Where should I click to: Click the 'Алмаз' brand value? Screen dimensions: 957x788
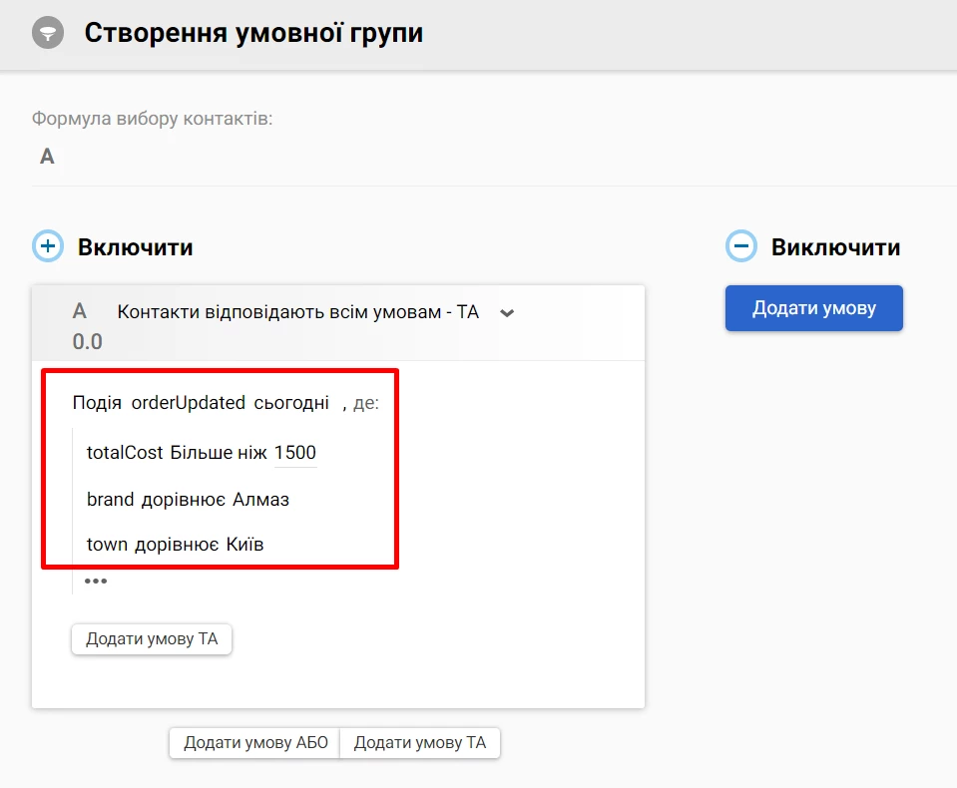(260, 500)
